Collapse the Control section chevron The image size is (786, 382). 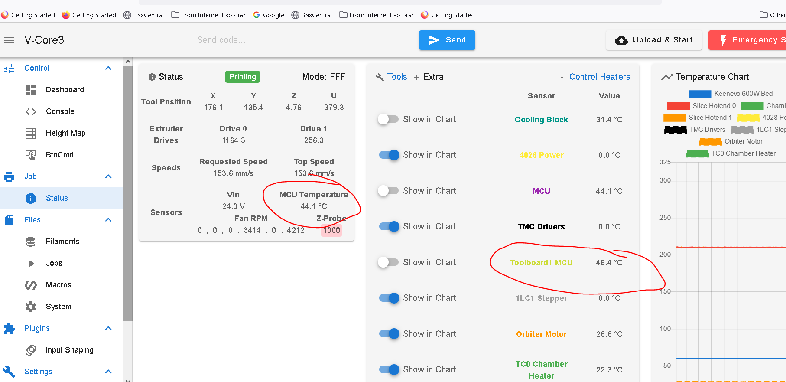tap(108, 68)
